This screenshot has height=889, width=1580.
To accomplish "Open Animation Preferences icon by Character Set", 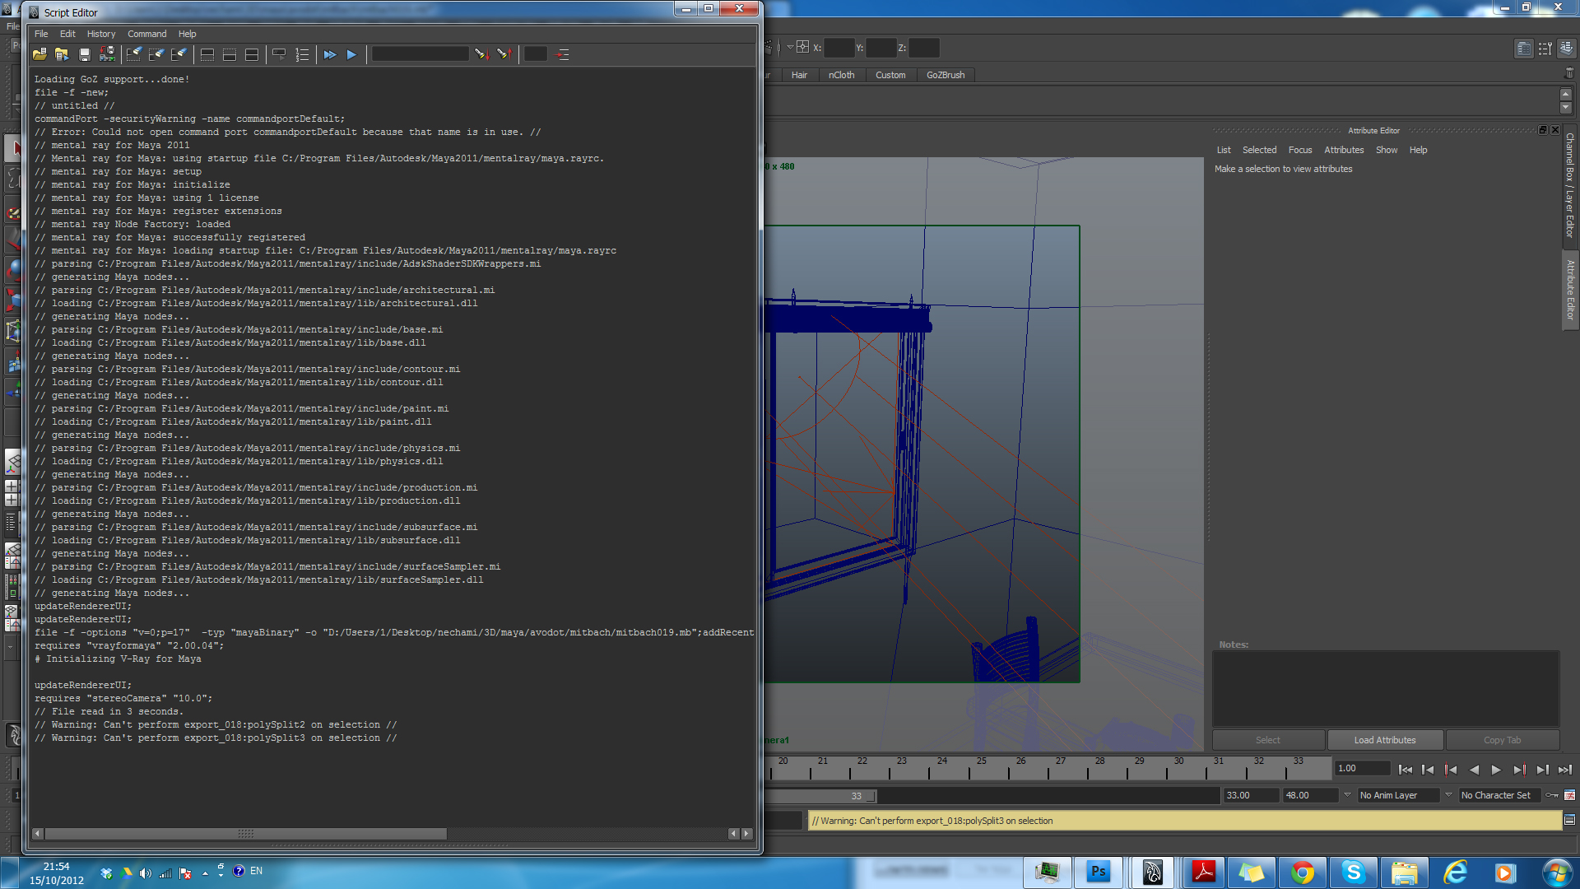I will click(x=1569, y=795).
